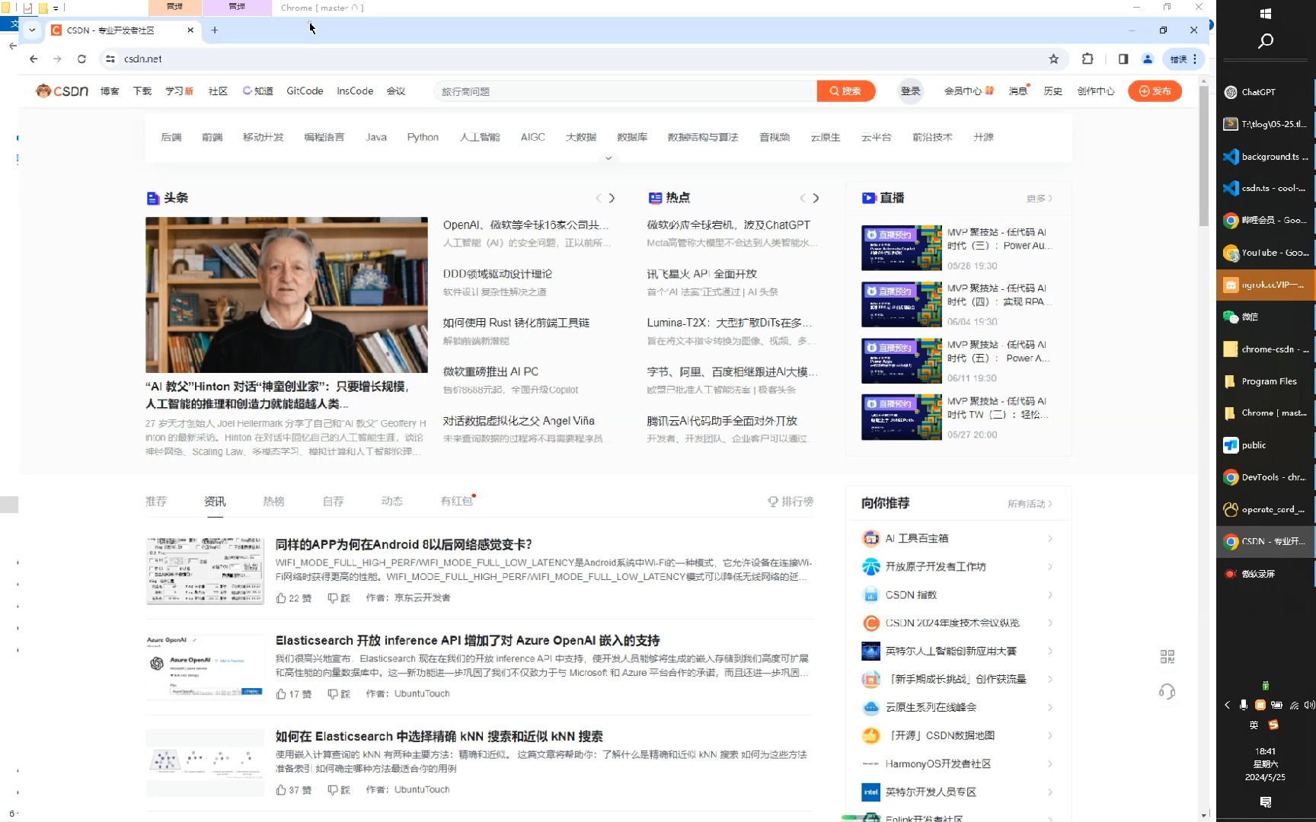This screenshot has height=822, width=1316.
Task: Open 排行榜 ranking link
Action: pyautogui.click(x=791, y=502)
